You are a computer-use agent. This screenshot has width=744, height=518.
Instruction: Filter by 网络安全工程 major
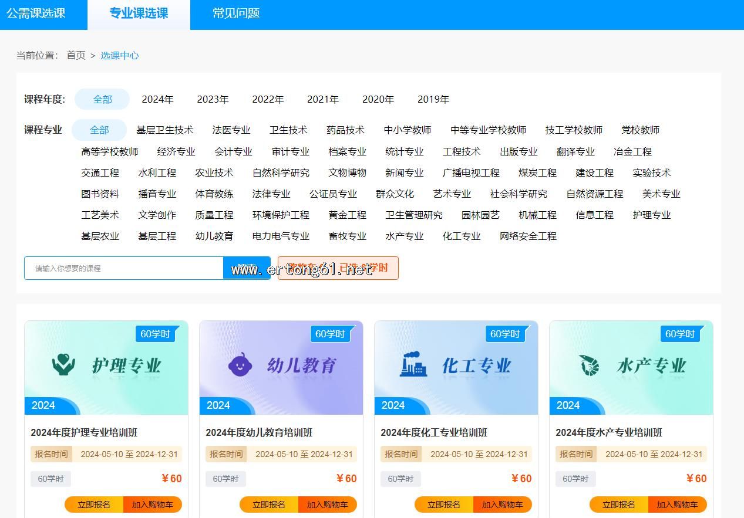(x=528, y=236)
